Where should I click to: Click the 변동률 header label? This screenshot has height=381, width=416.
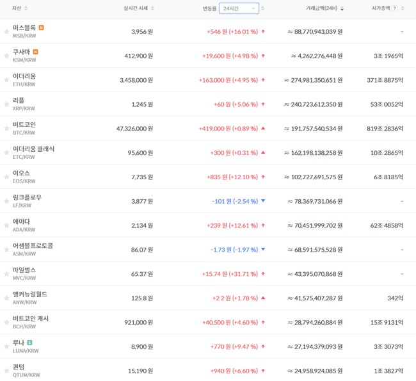click(209, 8)
